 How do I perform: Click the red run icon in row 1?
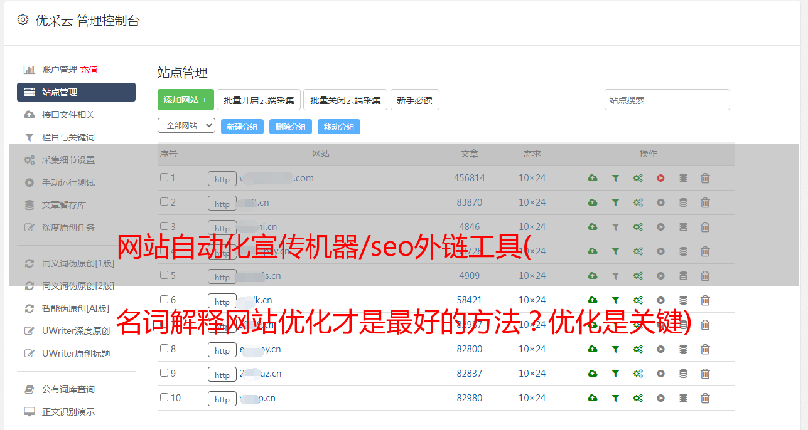click(x=660, y=178)
